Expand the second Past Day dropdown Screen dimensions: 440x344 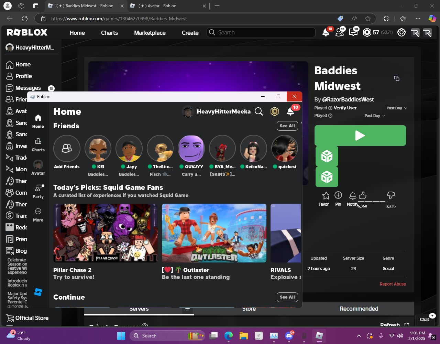coord(375,116)
